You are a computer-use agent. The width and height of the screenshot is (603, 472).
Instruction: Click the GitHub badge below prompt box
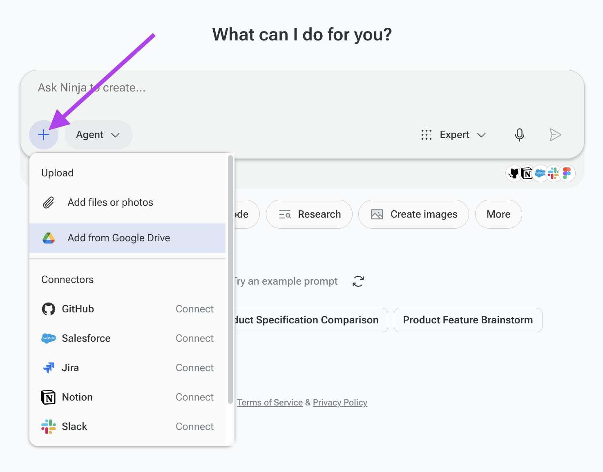coord(514,174)
